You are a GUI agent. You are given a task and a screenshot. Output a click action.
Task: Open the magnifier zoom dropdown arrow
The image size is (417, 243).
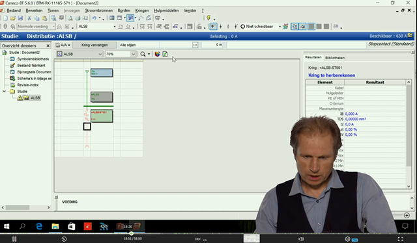[x=149, y=54]
